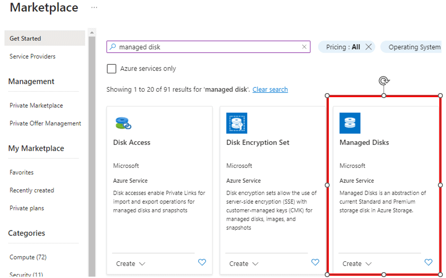The image size is (446, 278).
Task: Click the Disk Encryption Set icon
Action: coord(237,123)
